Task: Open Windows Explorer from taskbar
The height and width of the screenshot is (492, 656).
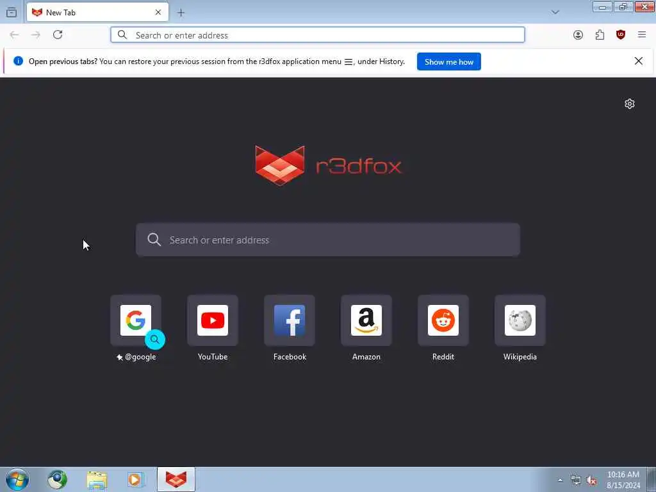Action: pyautogui.click(x=97, y=479)
